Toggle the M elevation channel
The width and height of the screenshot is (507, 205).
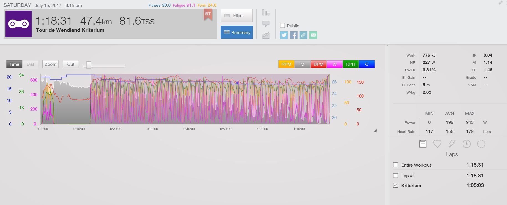click(302, 64)
